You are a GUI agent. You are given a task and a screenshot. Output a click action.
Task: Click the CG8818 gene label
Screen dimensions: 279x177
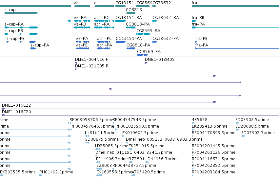[134, 10]
